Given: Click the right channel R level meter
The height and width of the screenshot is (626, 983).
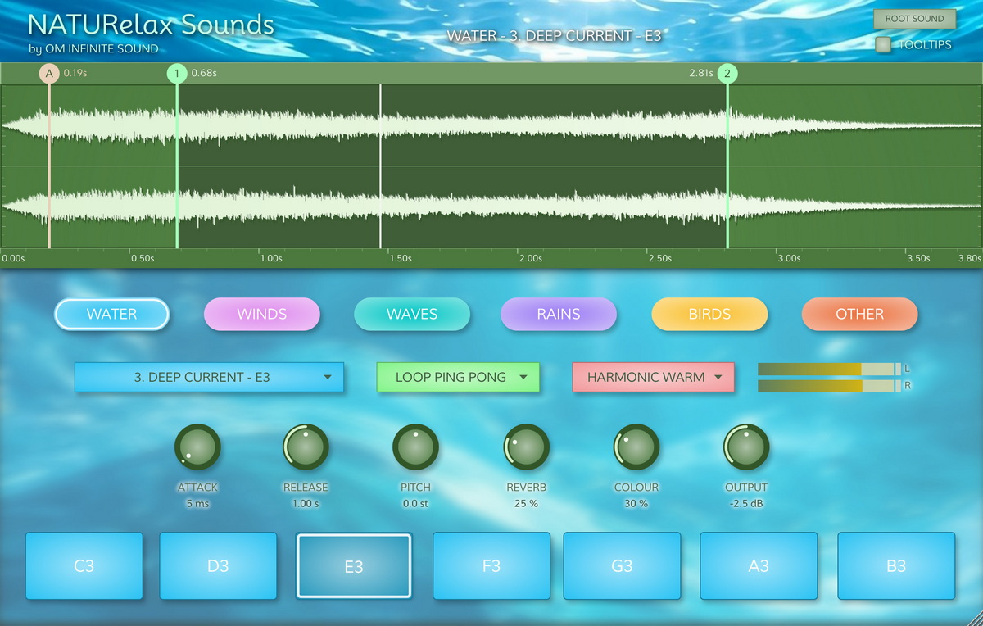Looking at the screenshot, I should [x=829, y=386].
